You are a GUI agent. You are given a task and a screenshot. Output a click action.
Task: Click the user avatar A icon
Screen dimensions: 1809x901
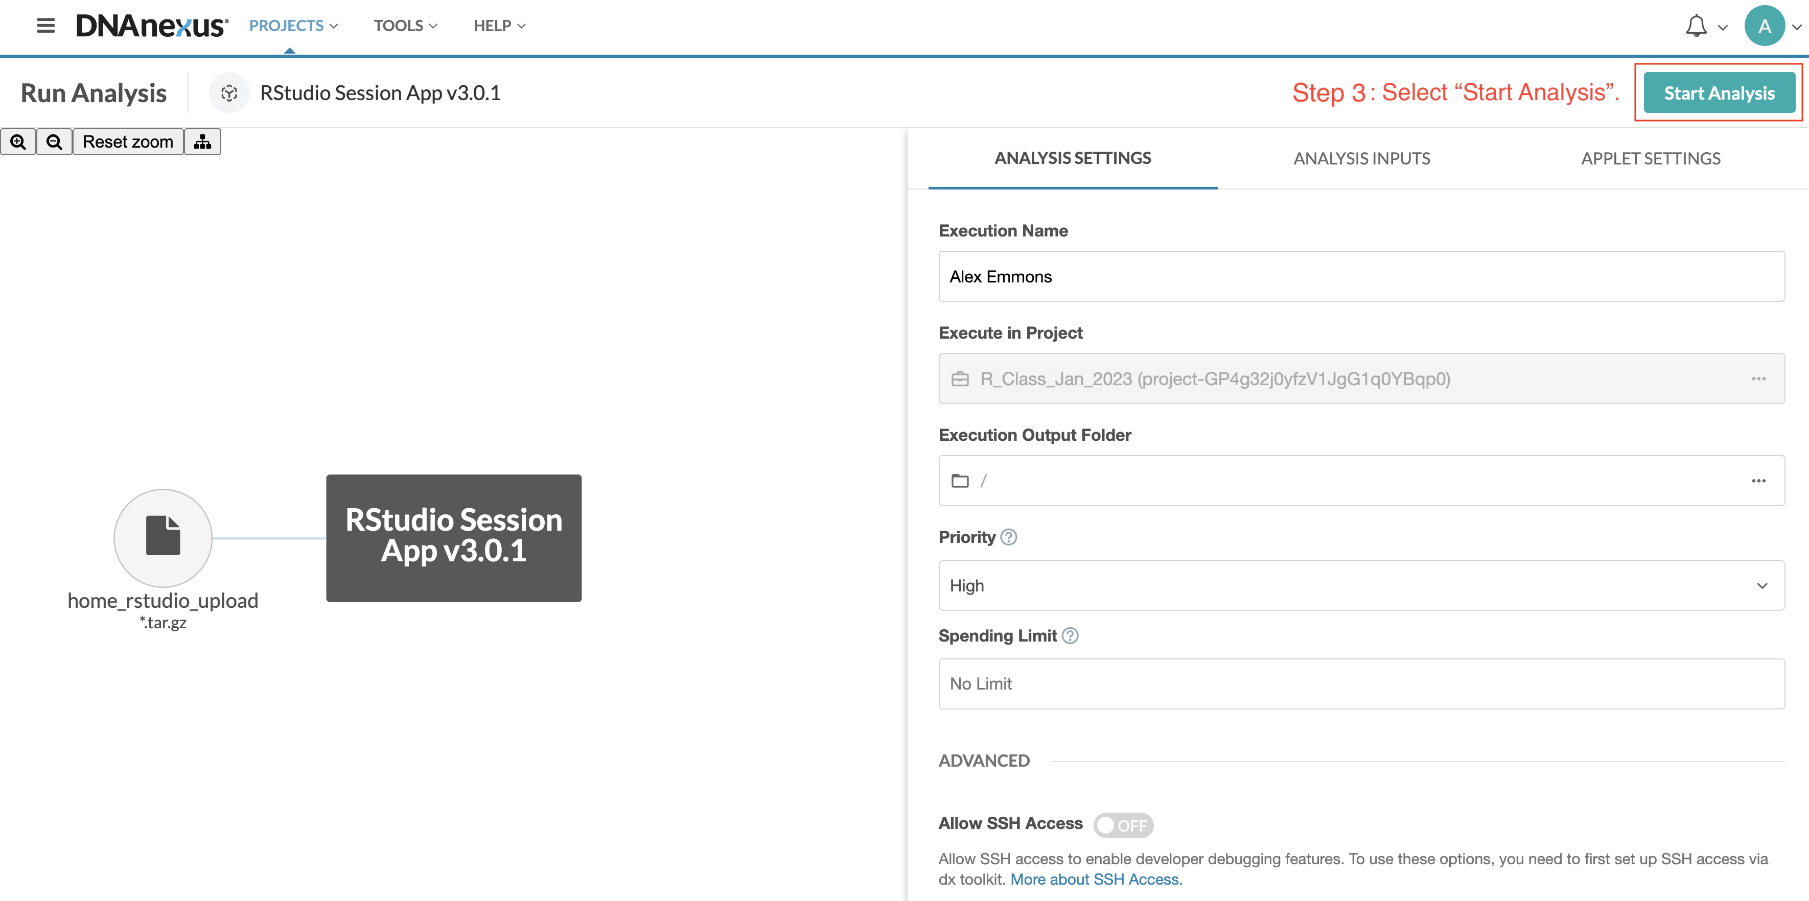[x=1764, y=26]
